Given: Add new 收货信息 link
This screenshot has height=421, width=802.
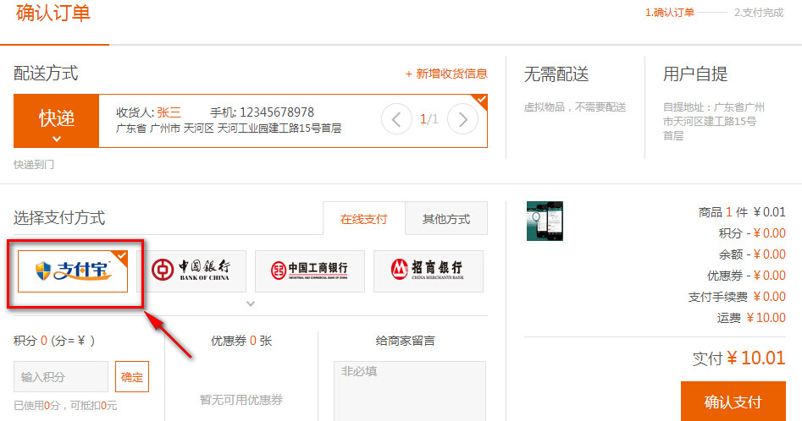Looking at the screenshot, I should coord(446,74).
